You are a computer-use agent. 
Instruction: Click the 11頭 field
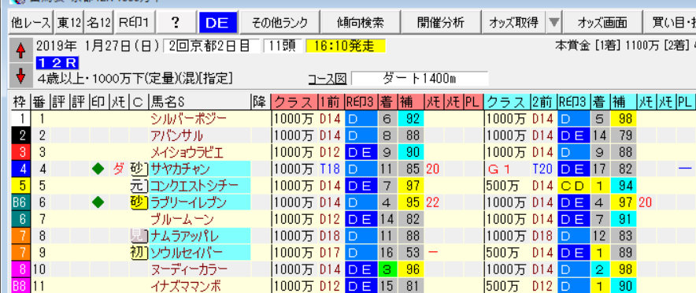tap(283, 46)
